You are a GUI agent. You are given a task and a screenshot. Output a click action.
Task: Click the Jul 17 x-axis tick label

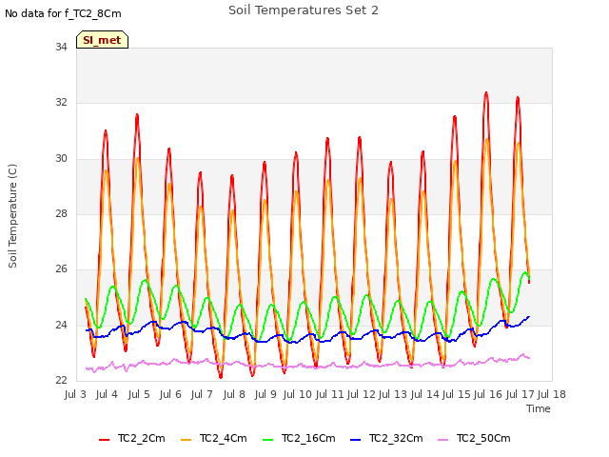click(x=520, y=394)
